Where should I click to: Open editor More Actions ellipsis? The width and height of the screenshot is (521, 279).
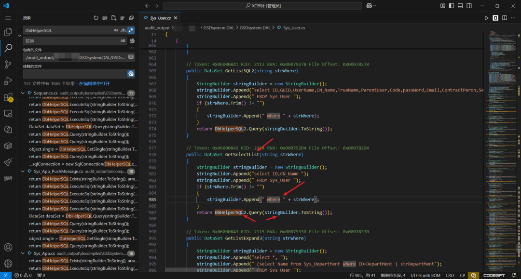coord(513,18)
